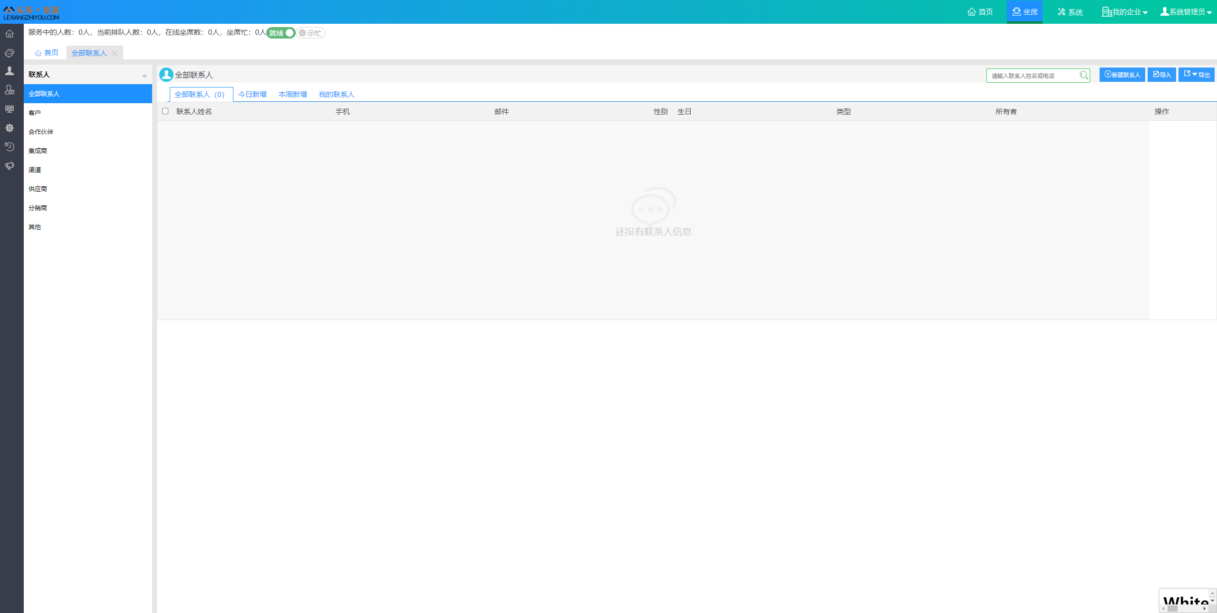This screenshot has width=1217, height=613.
Task: Switch to the 首页 page tab
Action: [x=47, y=53]
